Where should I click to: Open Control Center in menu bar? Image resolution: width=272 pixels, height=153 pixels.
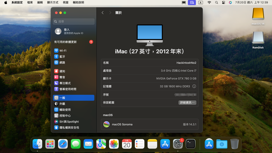(223, 2)
